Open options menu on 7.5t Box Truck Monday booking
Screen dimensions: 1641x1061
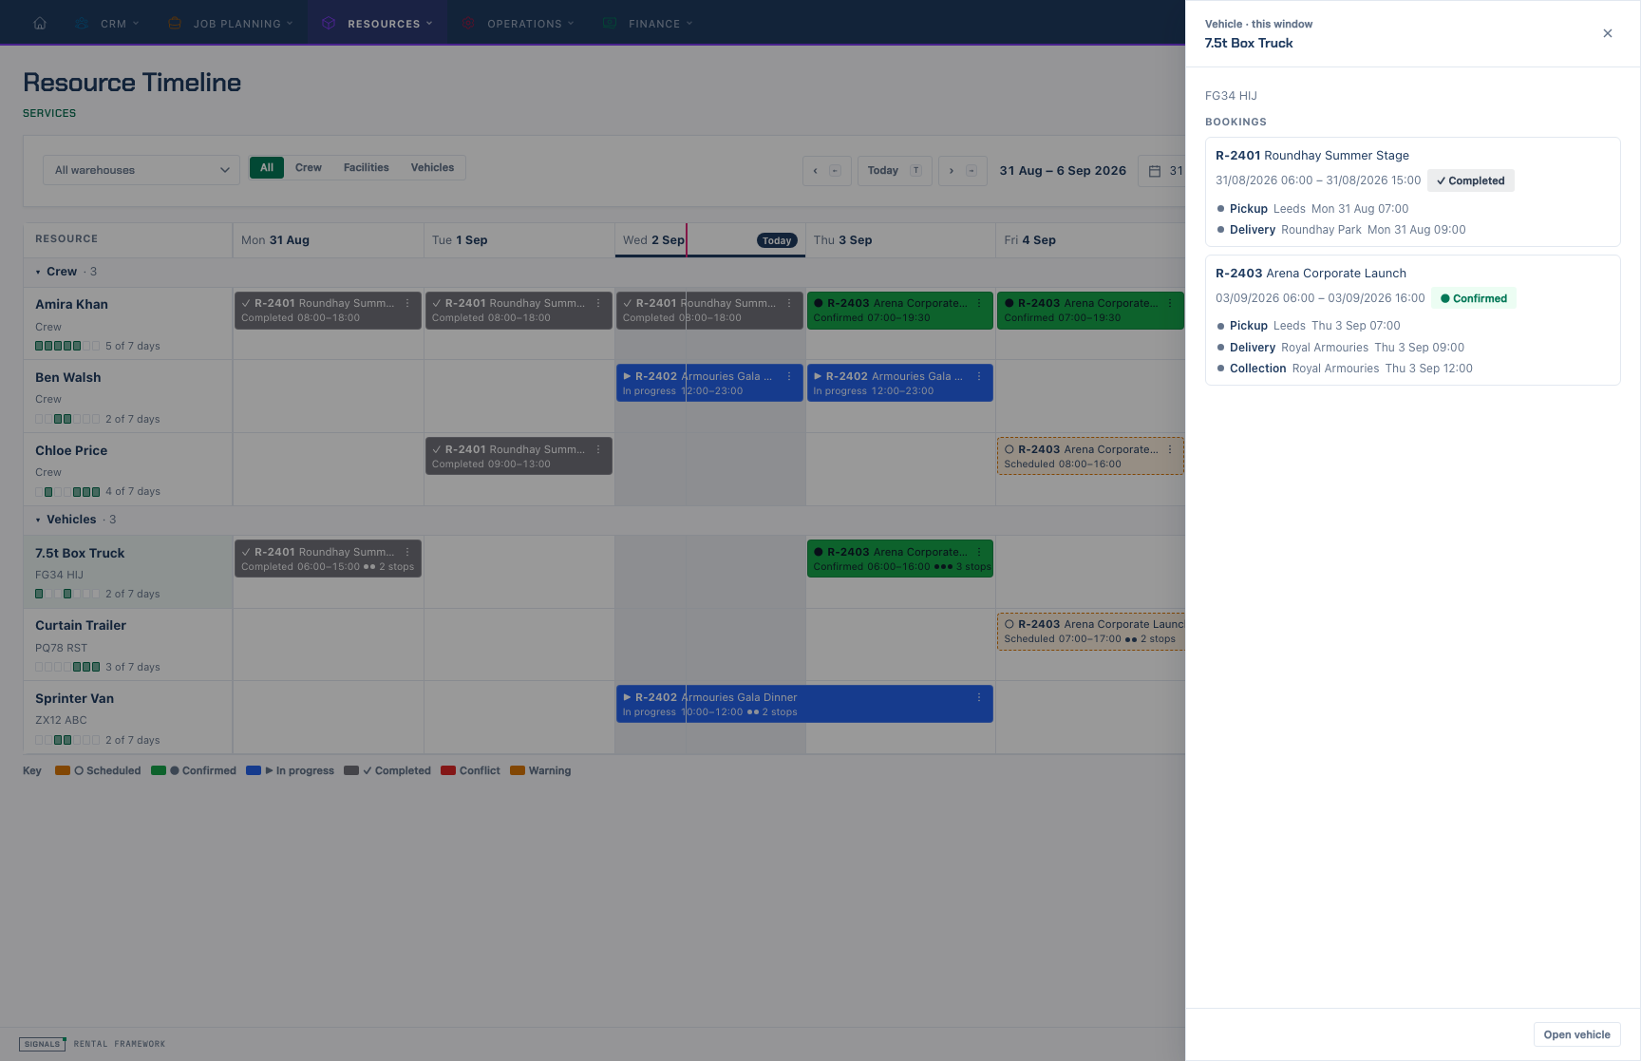click(407, 552)
